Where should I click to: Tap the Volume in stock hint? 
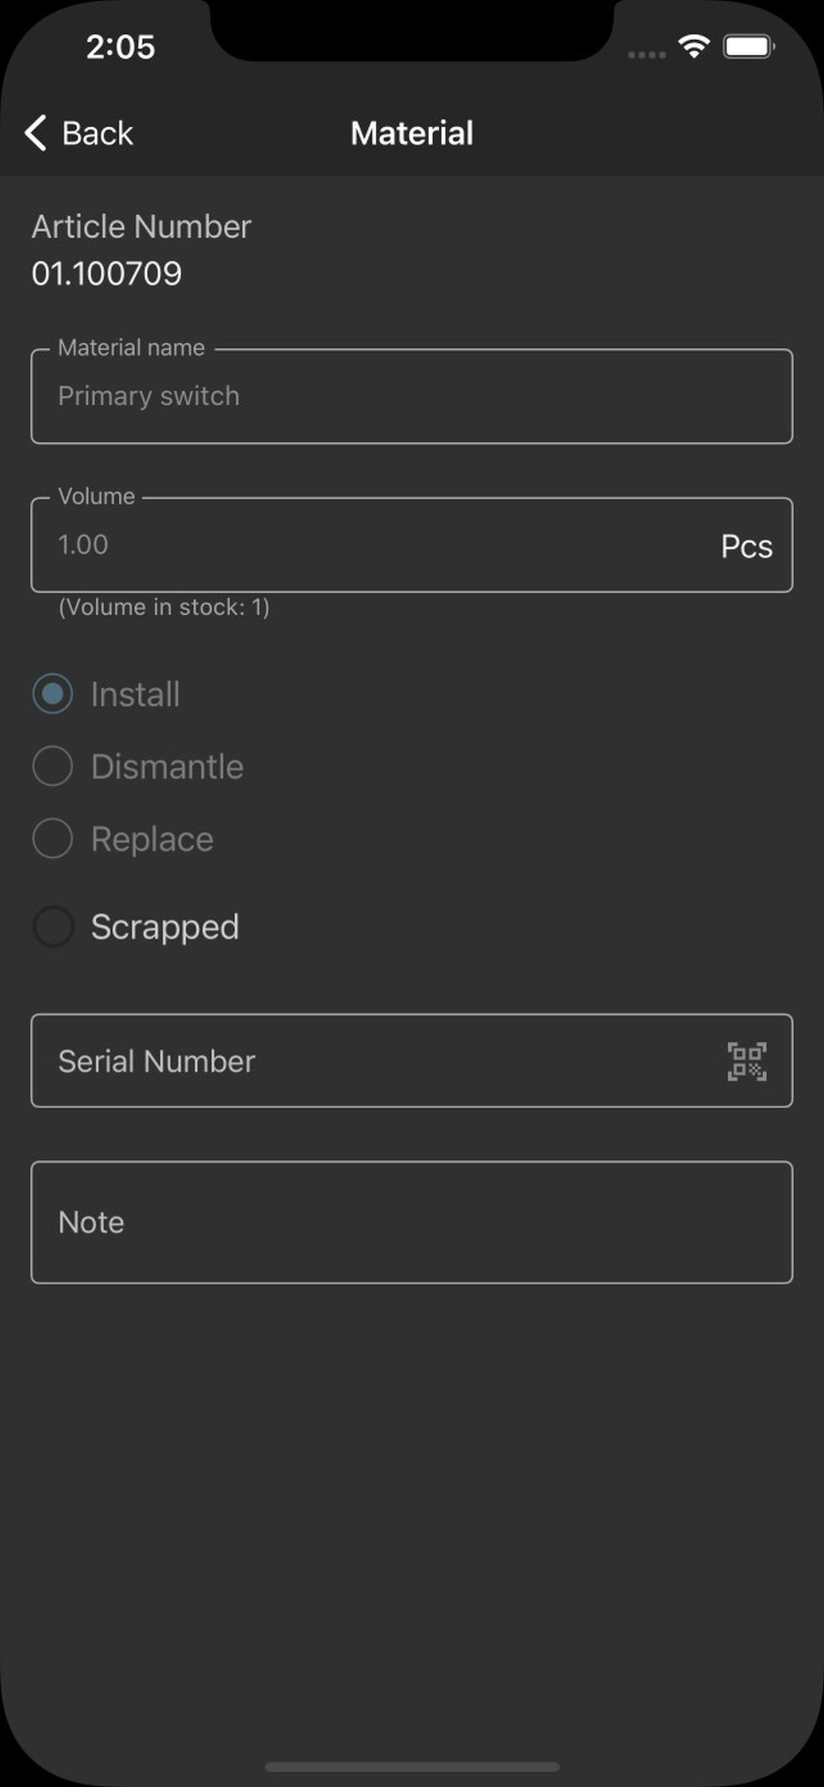pos(164,608)
